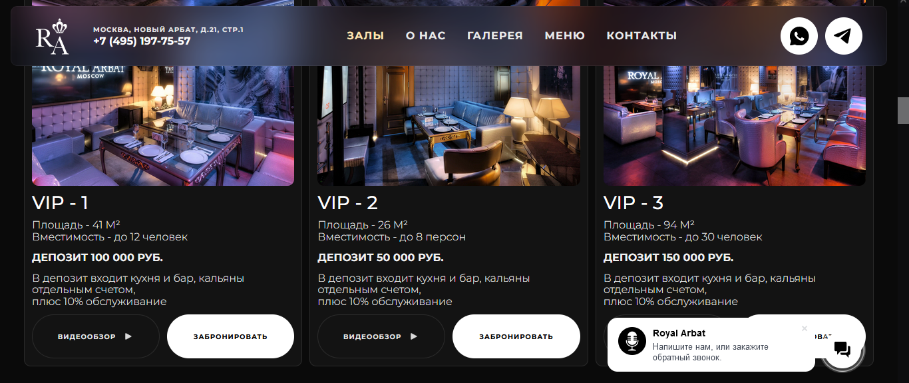Viewport: 909px width, 383px height.
Task: Open Telegram channel icon in header
Action: tap(844, 36)
